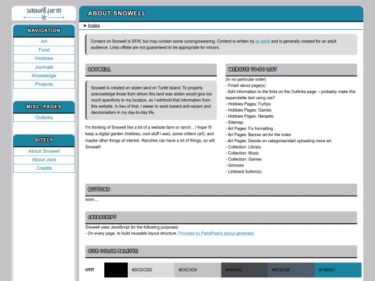Select the #DCDCDD color swatch

(x=151, y=270)
